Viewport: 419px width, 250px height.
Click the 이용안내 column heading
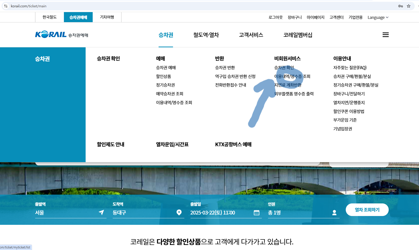342,58
